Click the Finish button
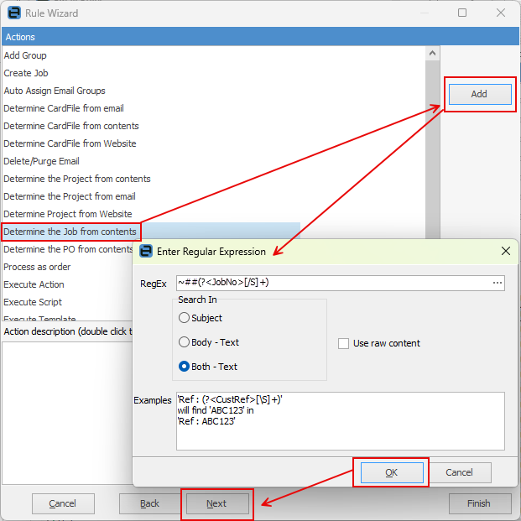The width and height of the screenshot is (521, 521). click(479, 503)
